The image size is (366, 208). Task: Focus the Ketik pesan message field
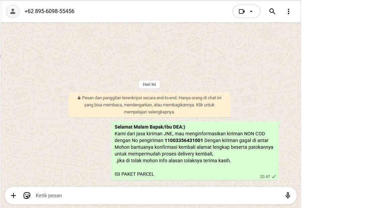(x=159, y=196)
